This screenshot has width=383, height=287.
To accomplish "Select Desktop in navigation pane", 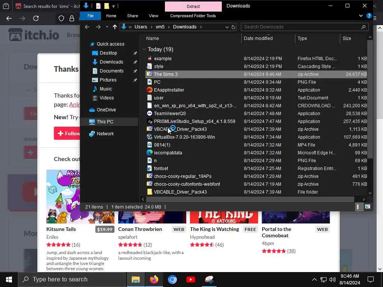I will pos(108,53).
